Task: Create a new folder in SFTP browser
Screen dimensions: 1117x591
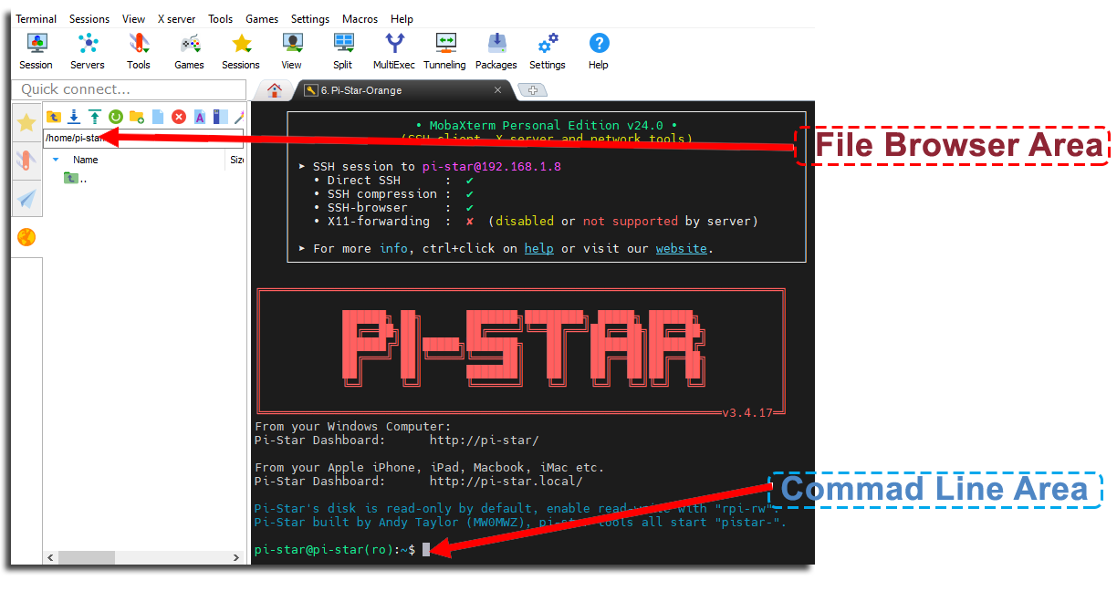Action: pos(137,117)
